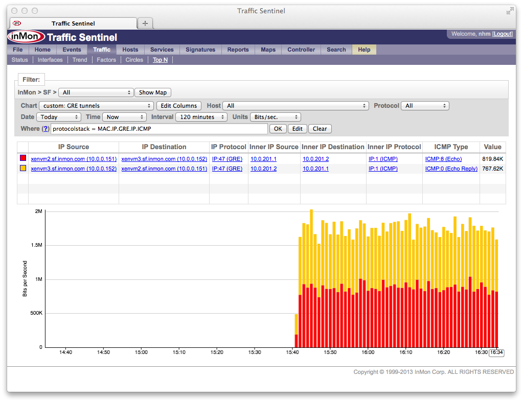
Task: Go to the Home tab
Action: pos(43,50)
